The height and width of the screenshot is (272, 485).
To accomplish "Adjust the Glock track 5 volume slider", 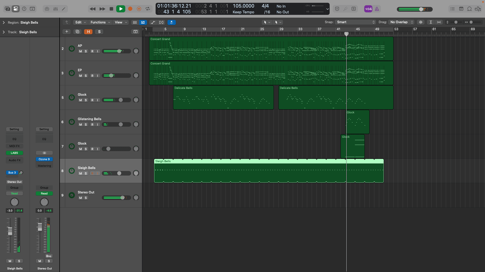I will pos(116,100).
